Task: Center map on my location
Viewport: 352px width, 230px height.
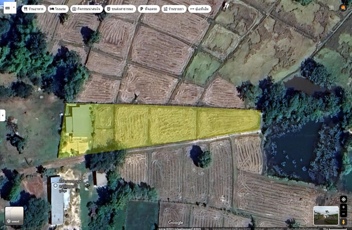Action: pos(344,199)
